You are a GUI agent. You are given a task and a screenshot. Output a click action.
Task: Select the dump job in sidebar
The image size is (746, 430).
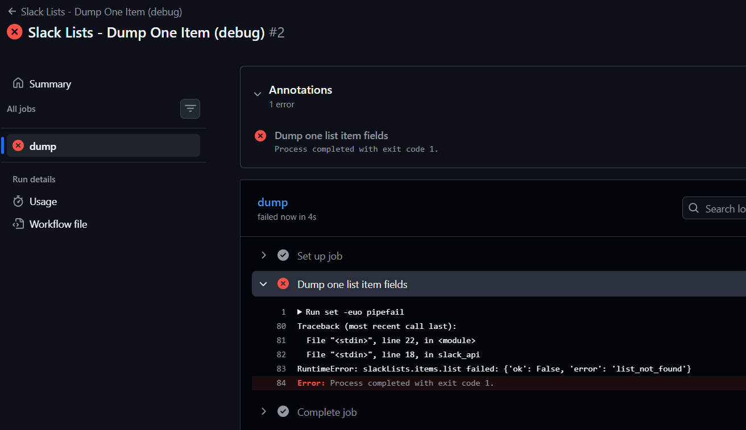103,145
